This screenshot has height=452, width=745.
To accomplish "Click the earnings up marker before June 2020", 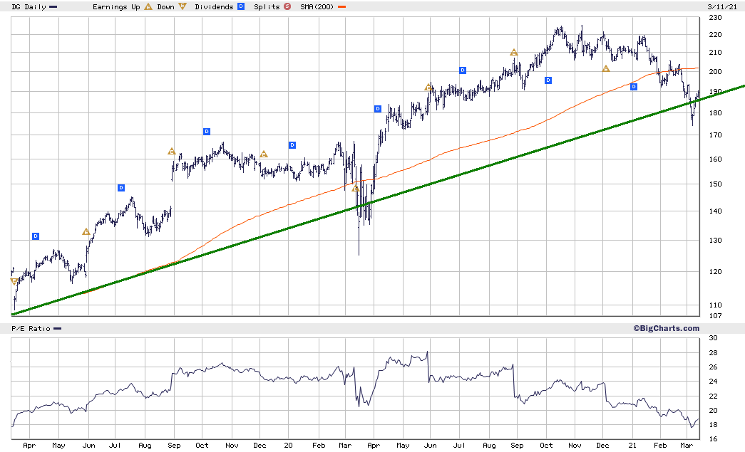I will pyautogui.click(x=428, y=87).
